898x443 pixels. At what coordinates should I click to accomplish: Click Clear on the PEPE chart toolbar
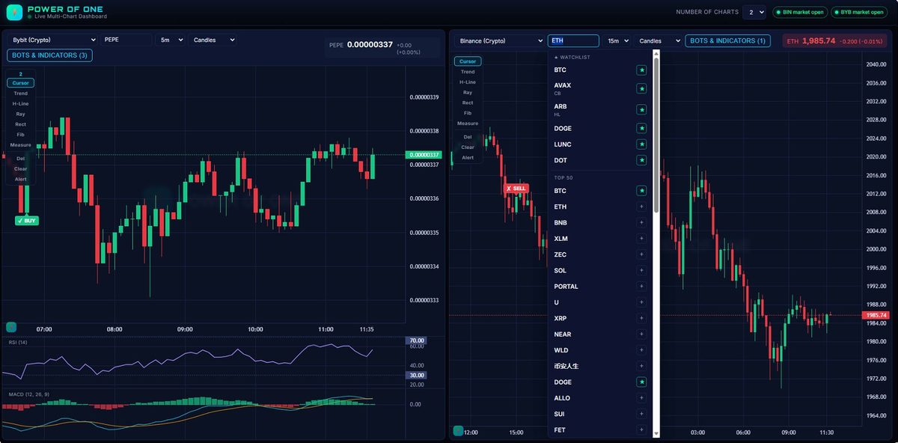pyautogui.click(x=20, y=169)
